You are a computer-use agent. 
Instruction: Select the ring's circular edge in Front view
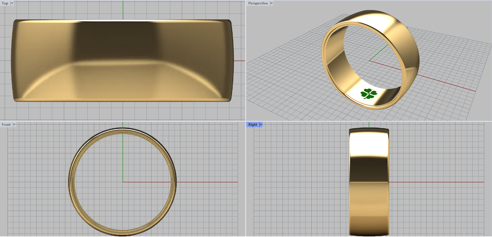coord(71,182)
